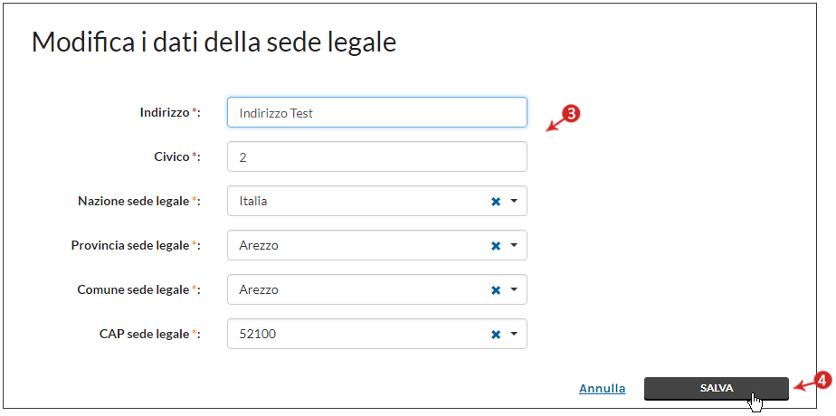836x416 pixels.
Task: Click Arezzo text in Comune sede legale
Action: tap(259, 289)
